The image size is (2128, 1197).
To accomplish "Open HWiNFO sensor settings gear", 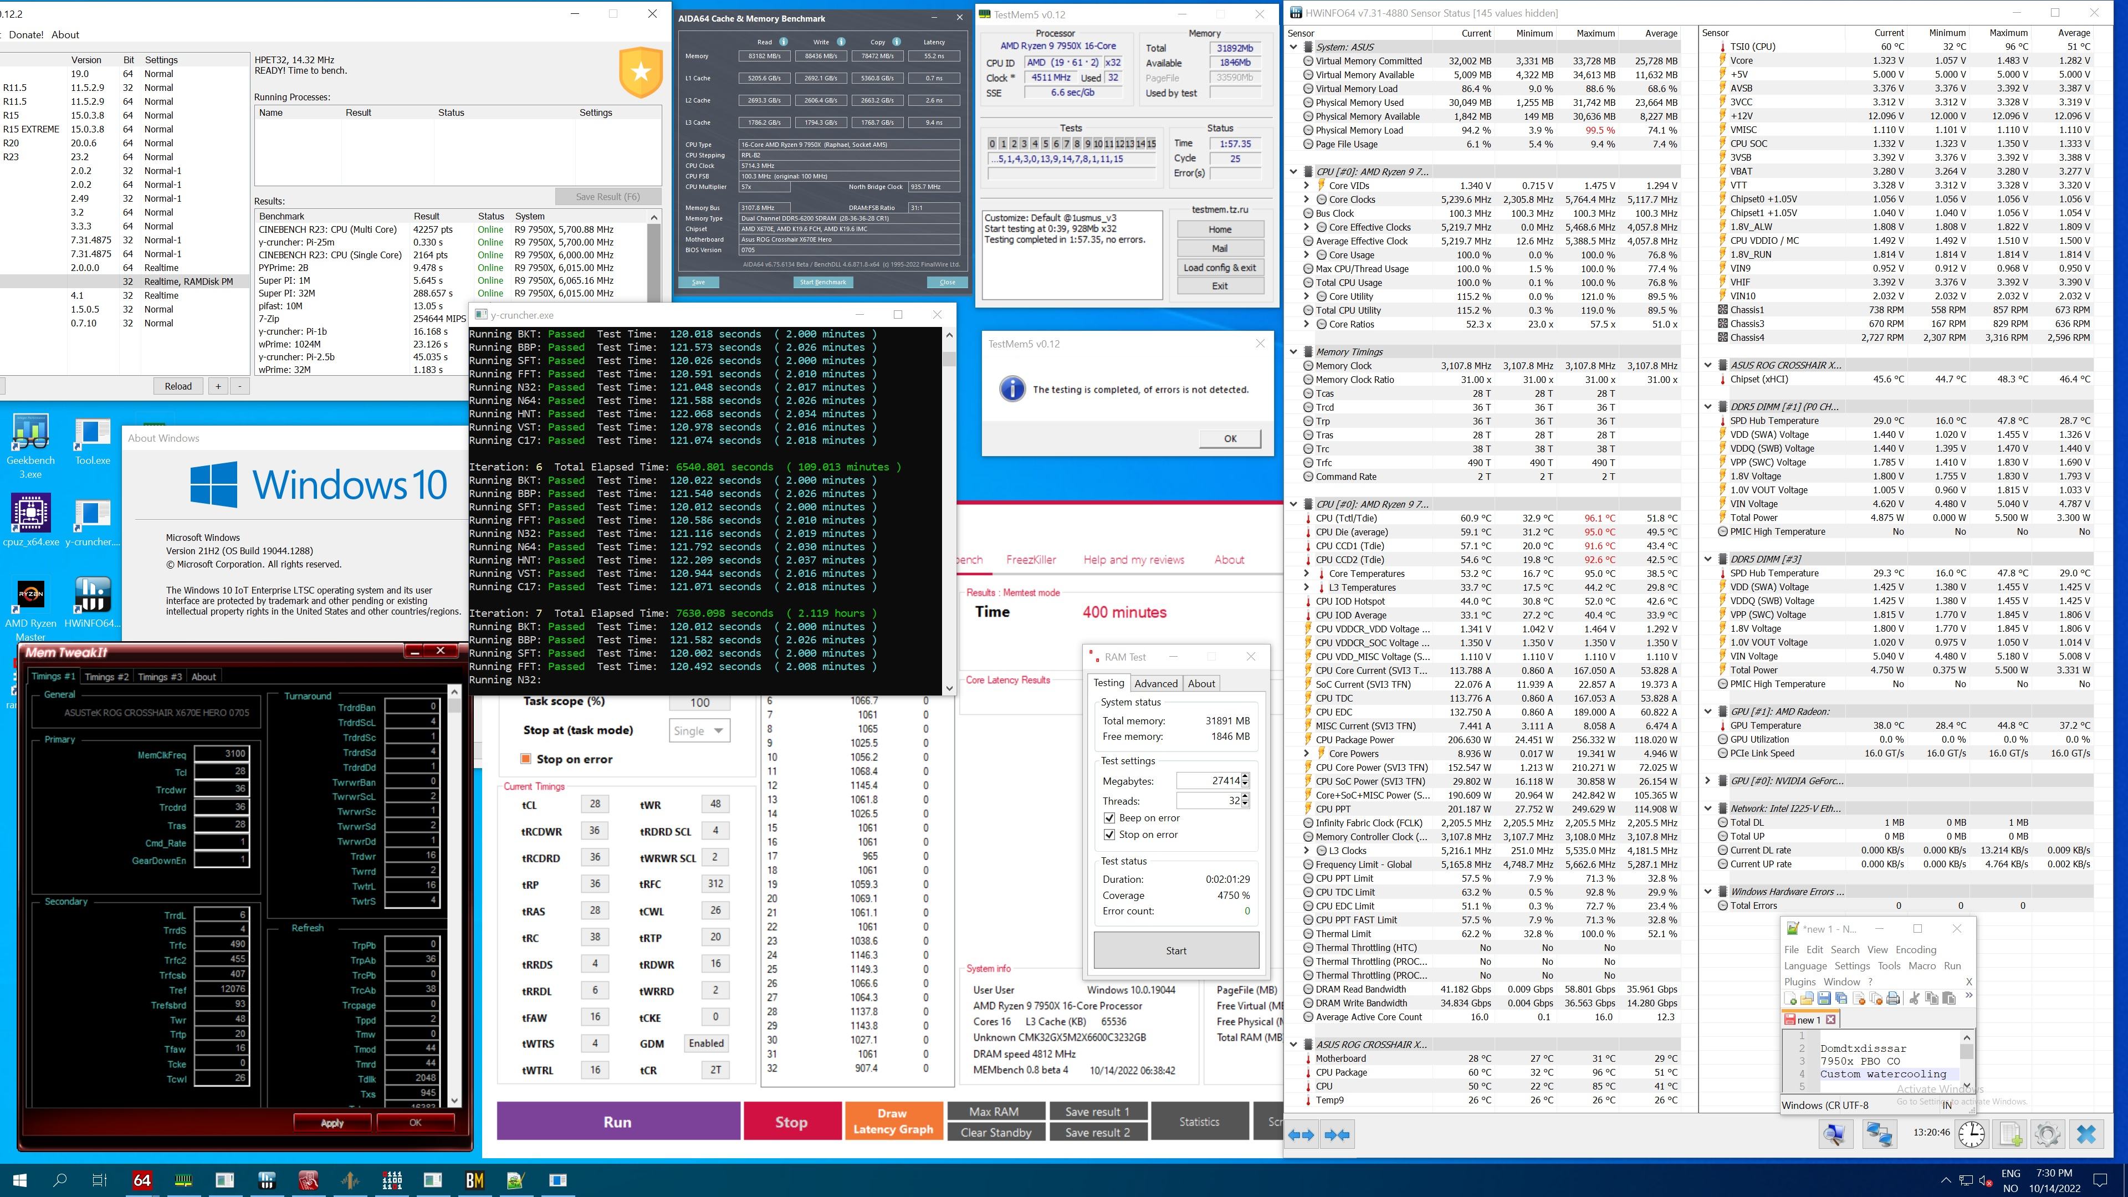I will (x=2047, y=1133).
